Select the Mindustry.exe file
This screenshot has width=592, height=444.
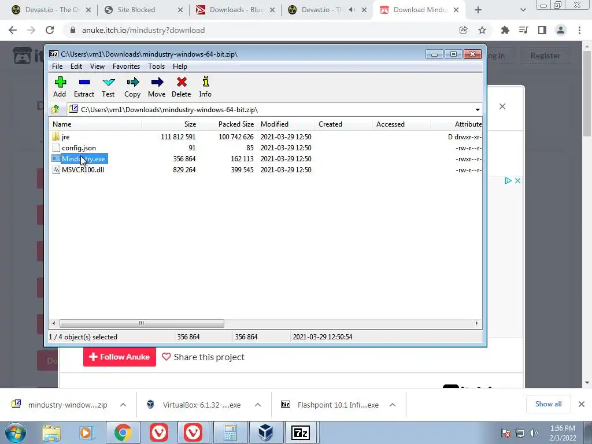pos(83,158)
